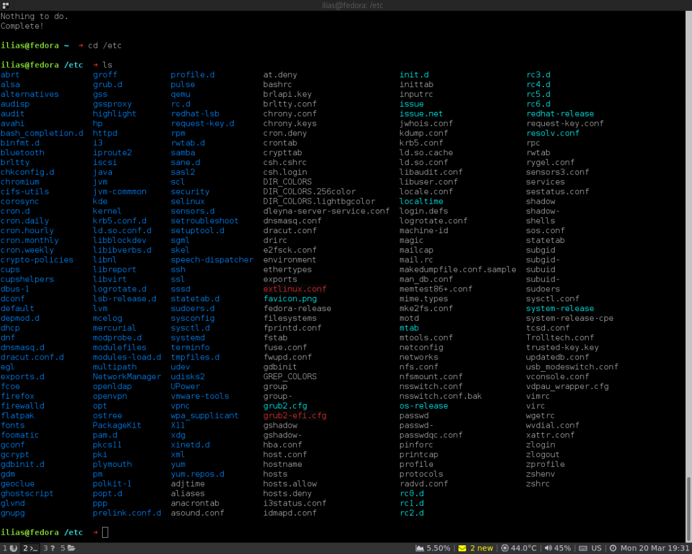The width and height of the screenshot is (692, 554).
Task: Select the 'passwdqc.conf' file name
Action: point(431,435)
